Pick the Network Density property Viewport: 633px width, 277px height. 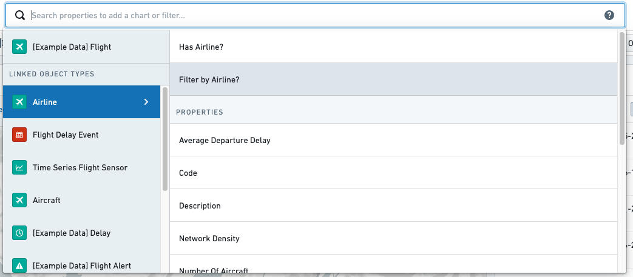click(394, 238)
